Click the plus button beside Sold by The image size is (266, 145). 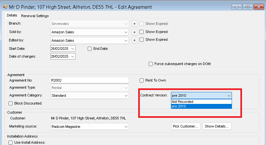pos(134,32)
